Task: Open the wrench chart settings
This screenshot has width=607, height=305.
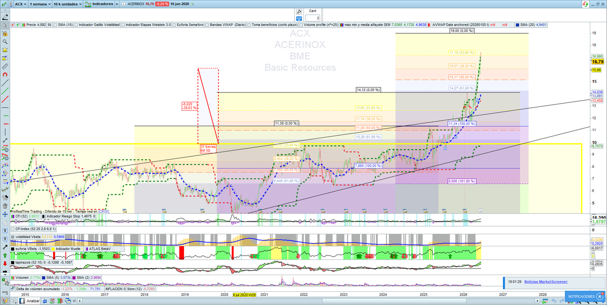Action: (298, 12)
